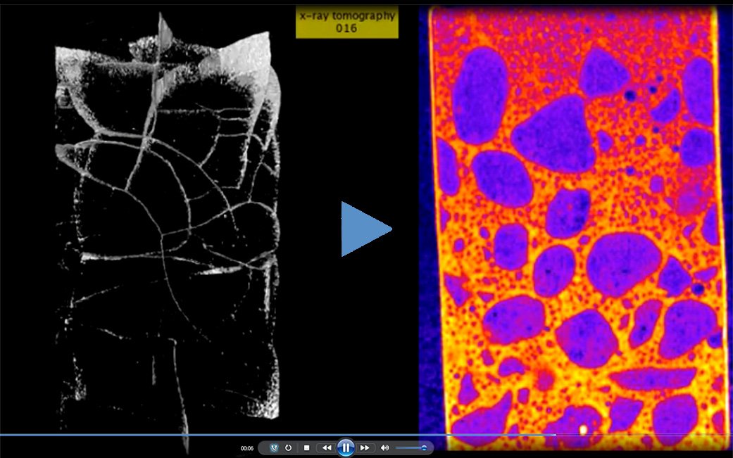
Task: Click the volume slider handle
Action: (x=423, y=447)
